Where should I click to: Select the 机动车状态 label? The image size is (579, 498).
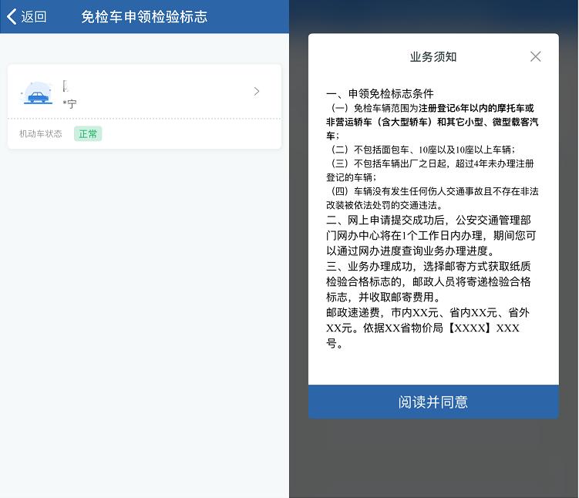(x=41, y=134)
